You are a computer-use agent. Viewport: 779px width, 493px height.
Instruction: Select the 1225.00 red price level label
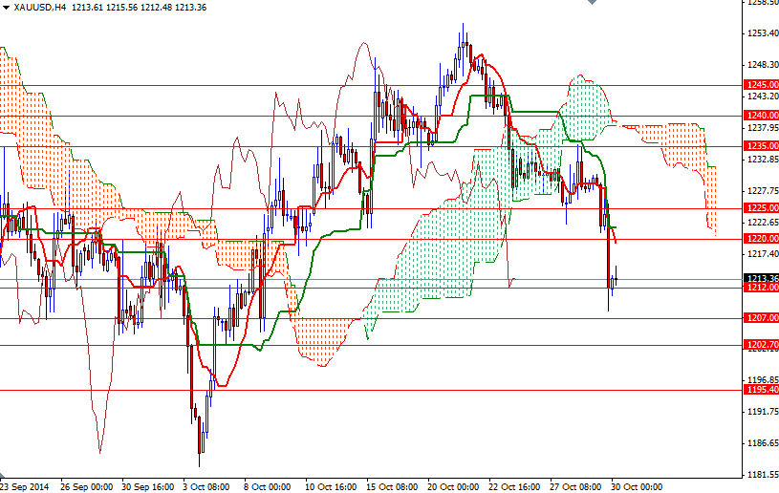coord(760,207)
